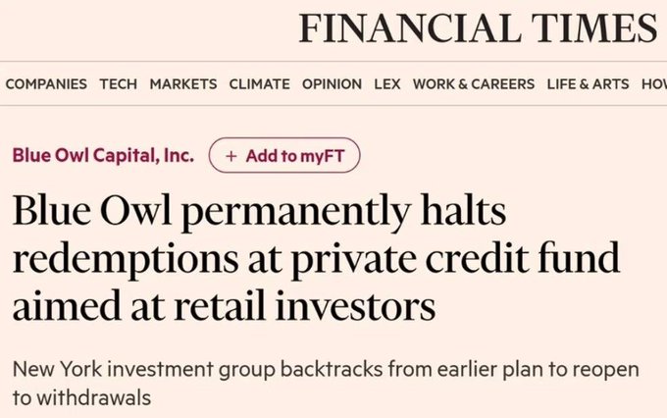Go to the Tech section
This screenshot has height=418, width=667.
119,83
